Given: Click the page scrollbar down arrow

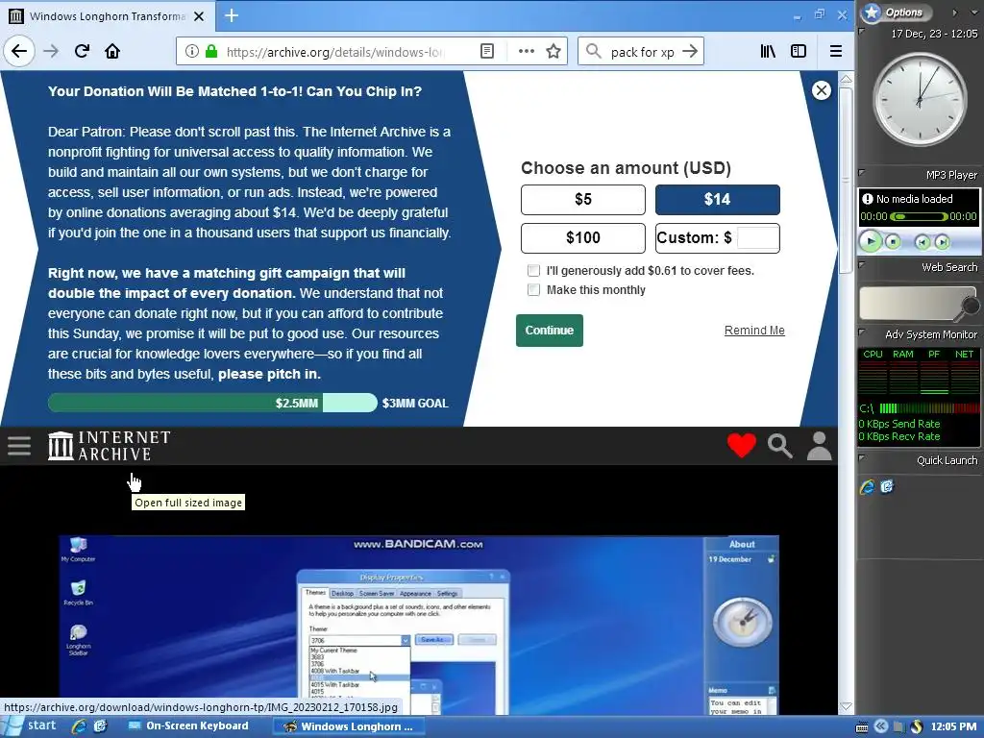Looking at the screenshot, I should pos(846,706).
